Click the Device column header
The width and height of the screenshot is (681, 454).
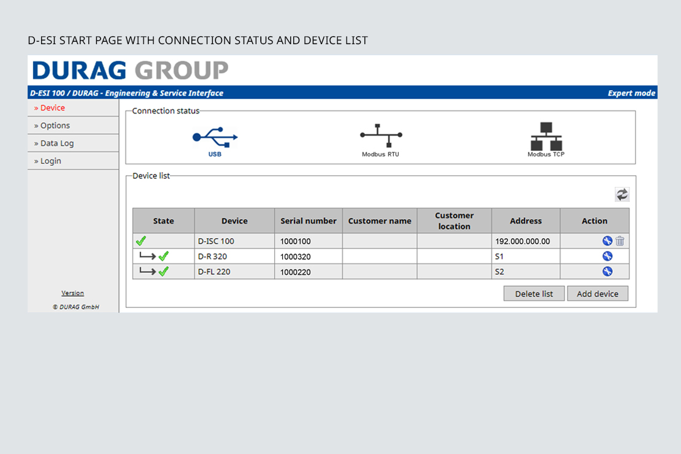[234, 221]
